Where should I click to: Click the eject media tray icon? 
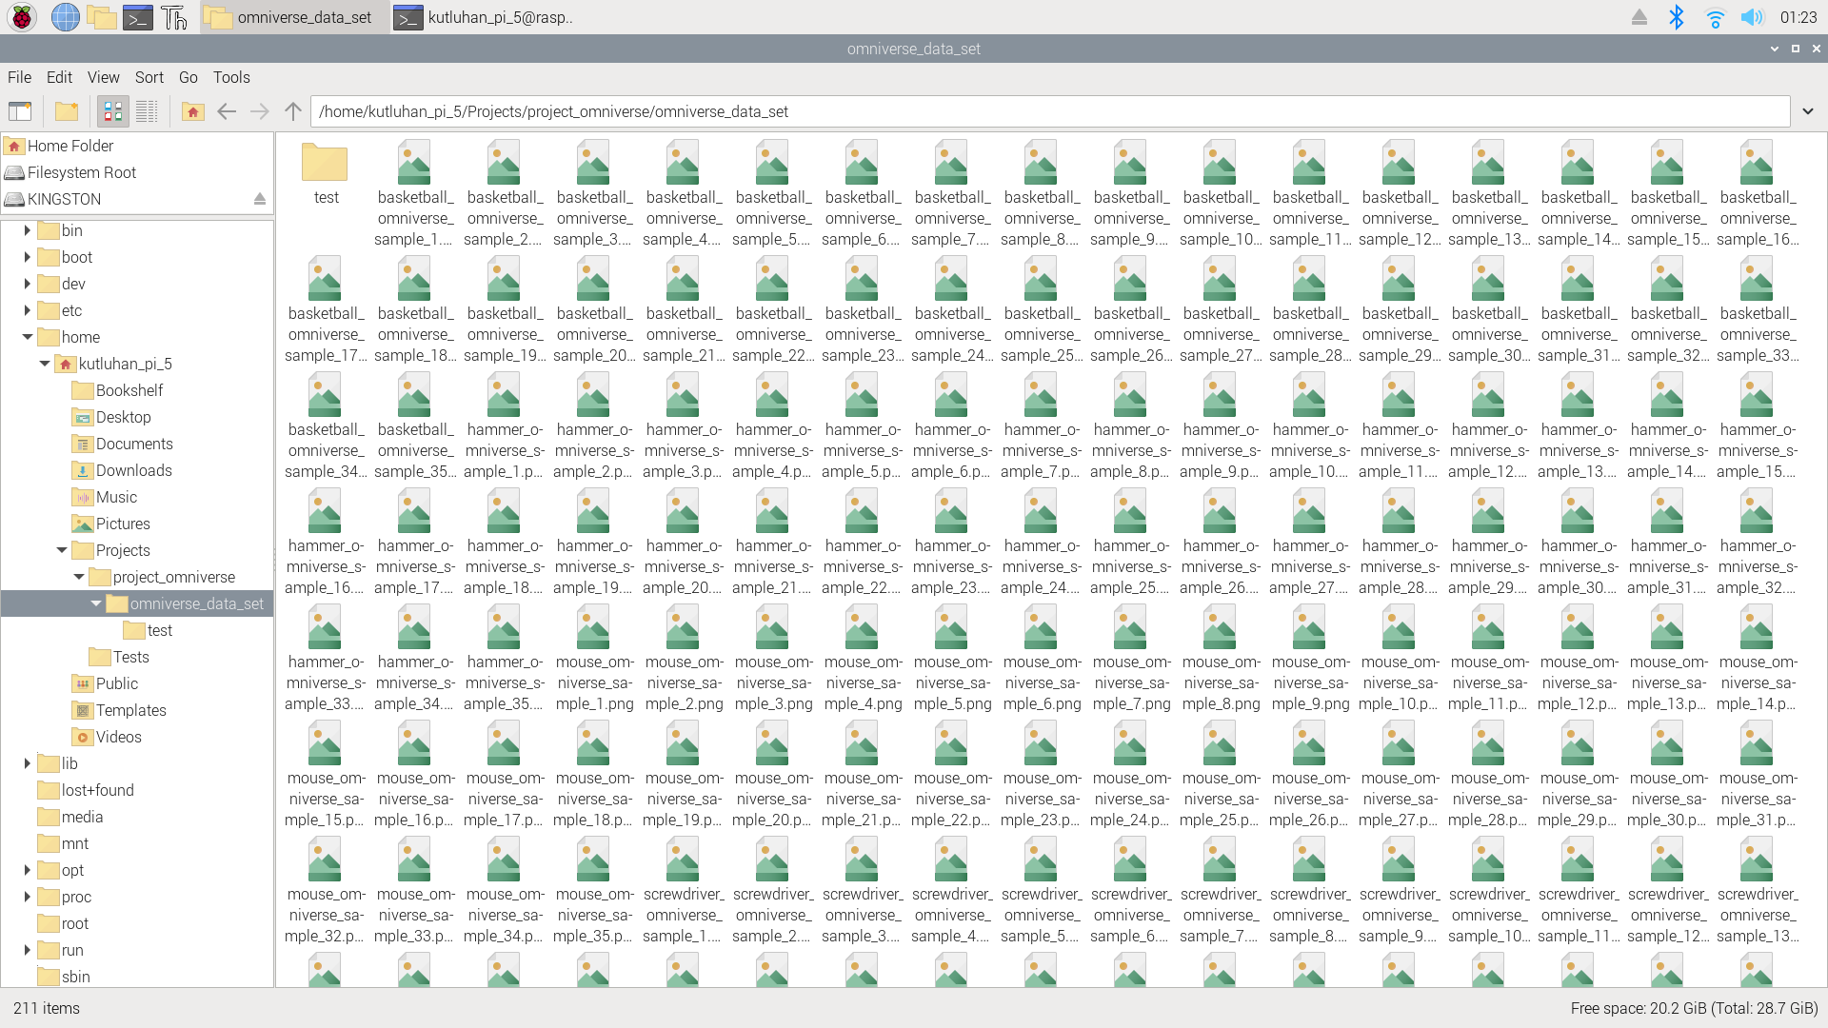1639,17
